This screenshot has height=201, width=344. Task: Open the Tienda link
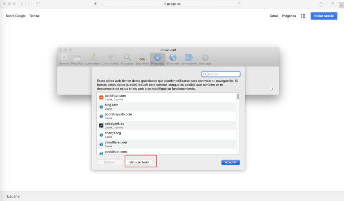[x=34, y=16]
